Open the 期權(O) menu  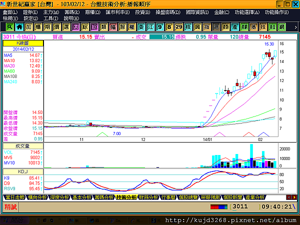(x=92, y=12)
